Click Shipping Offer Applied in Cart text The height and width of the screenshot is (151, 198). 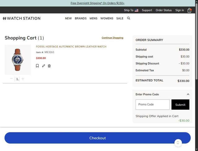157,116
